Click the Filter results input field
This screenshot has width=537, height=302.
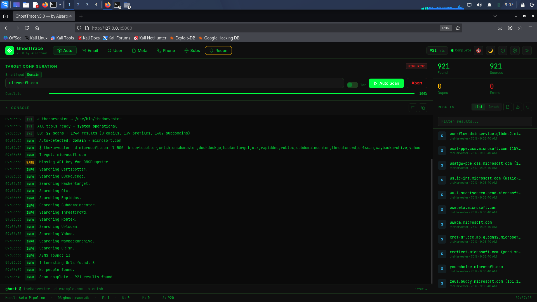pos(485,121)
